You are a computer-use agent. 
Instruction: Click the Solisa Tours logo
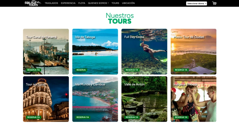(x=33, y=3)
